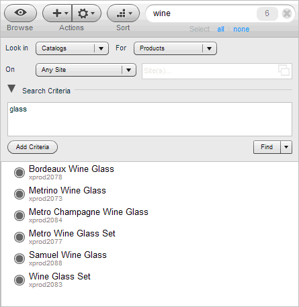Open the Find button dropdown arrow

click(286, 147)
